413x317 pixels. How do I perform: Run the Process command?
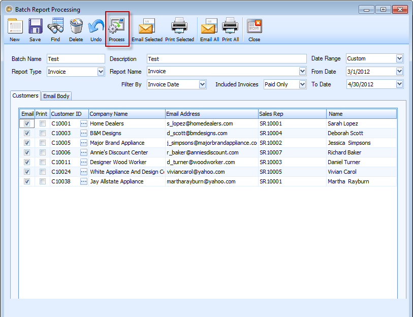117,29
